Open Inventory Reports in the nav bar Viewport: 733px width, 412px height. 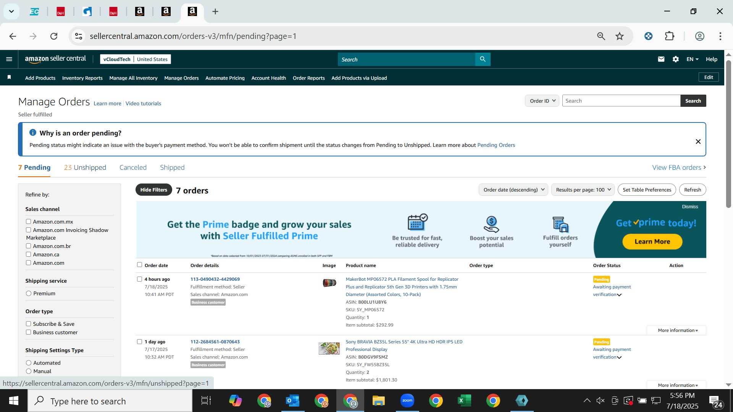coord(82,78)
